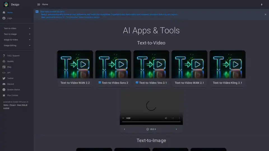Open the Terms link
Screen dimensions: 269x151
coord(6,105)
